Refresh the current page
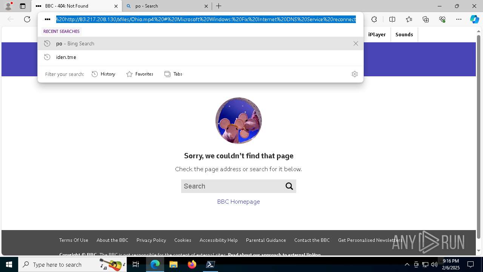The height and width of the screenshot is (272, 483). coord(27,19)
